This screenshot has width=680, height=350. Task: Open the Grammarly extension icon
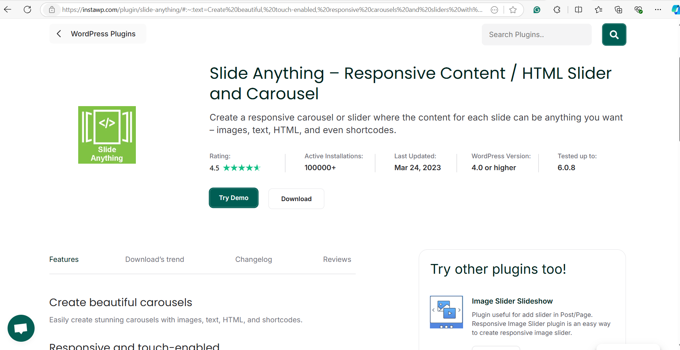tap(537, 10)
